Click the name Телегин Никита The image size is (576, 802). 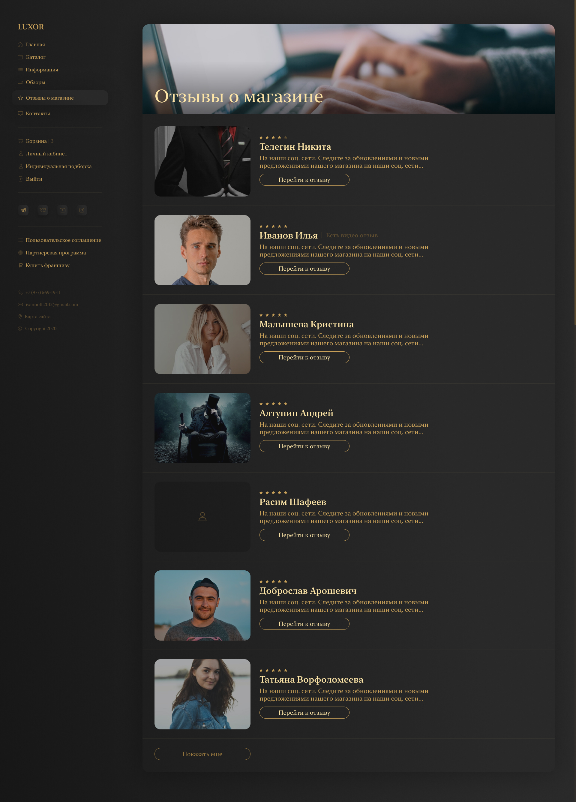[x=295, y=147]
